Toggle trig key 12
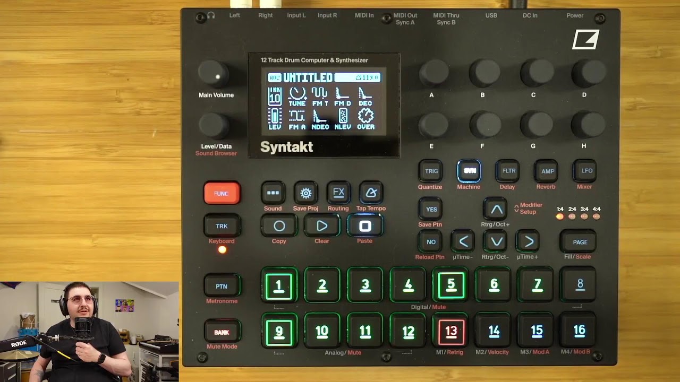The image size is (680, 382). click(x=408, y=332)
